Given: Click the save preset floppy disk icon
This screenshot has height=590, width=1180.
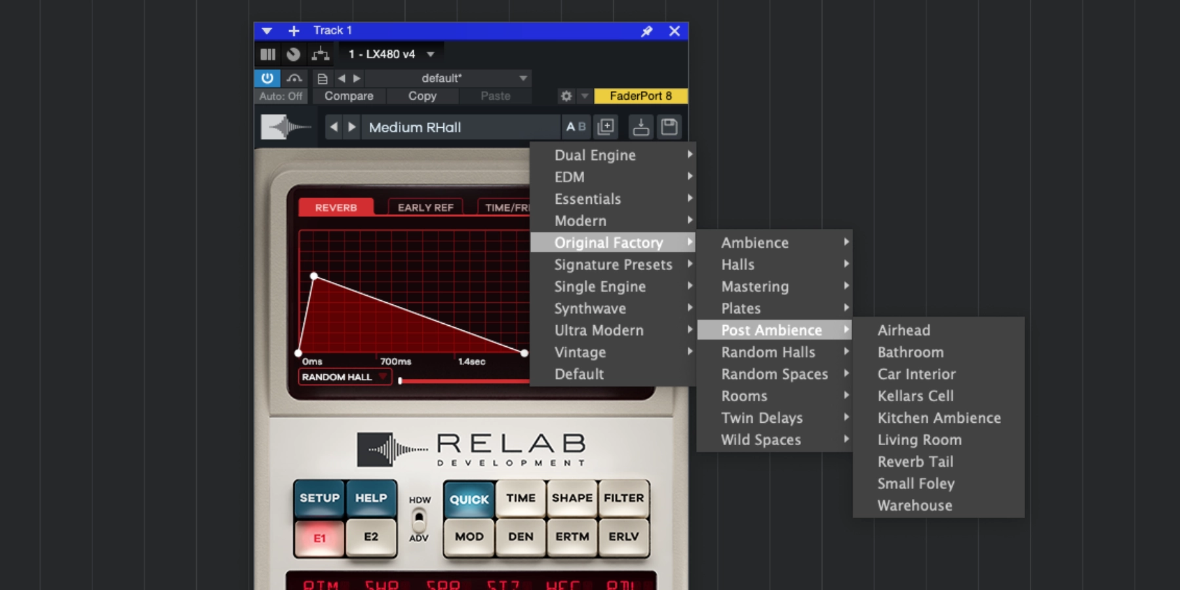Looking at the screenshot, I should click(669, 127).
